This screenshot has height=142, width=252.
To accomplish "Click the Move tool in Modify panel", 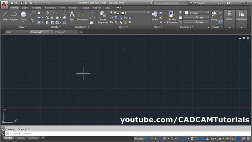I will pos(47,13).
